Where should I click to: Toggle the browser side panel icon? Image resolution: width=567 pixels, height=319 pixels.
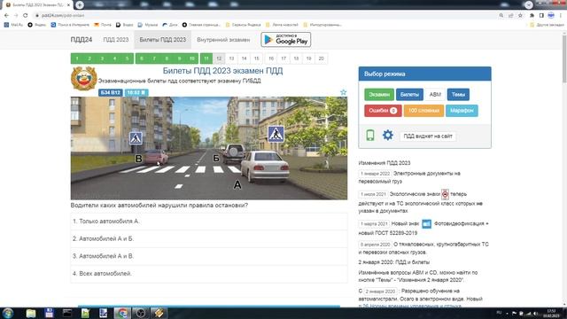[x=541, y=16]
